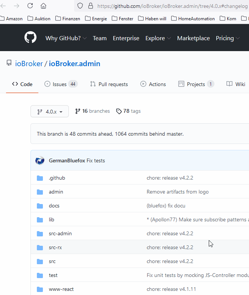The height and width of the screenshot is (295, 249).
Task: Click the test folder icon
Action: click(x=40, y=275)
